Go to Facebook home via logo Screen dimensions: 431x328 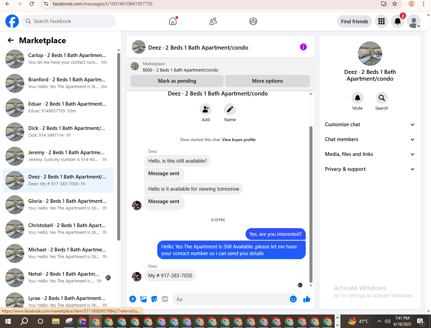pos(12,21)
